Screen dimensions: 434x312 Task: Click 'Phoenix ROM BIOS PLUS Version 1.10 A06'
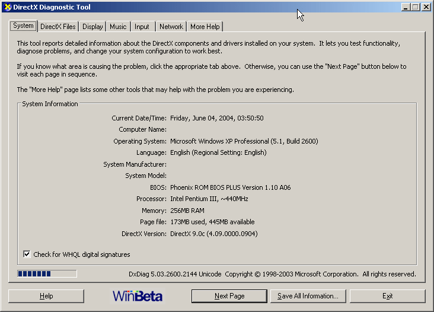pos(230,187)
